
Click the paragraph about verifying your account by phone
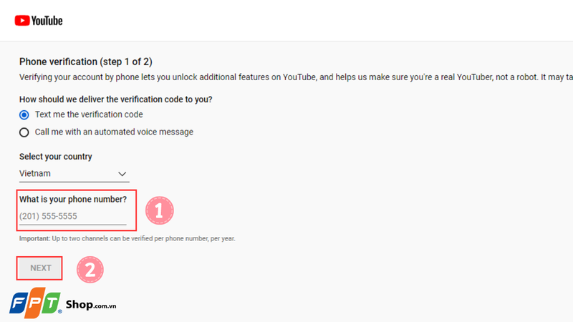[286, 77]
